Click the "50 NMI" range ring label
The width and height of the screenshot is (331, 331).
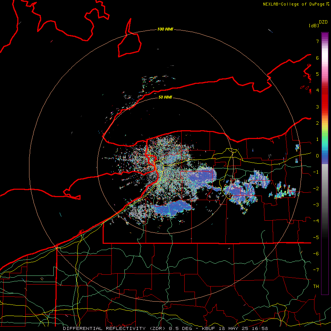[x=165, y=97]
